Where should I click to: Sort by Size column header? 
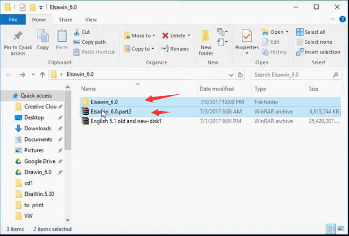click(x=314, y=89)
